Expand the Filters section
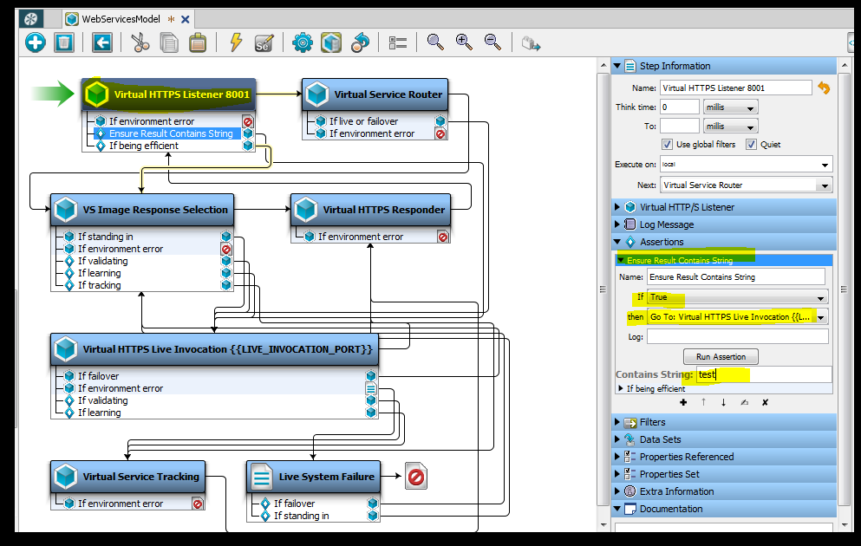The height and width of the screenshot is (546, 861). tap(618, 422)
